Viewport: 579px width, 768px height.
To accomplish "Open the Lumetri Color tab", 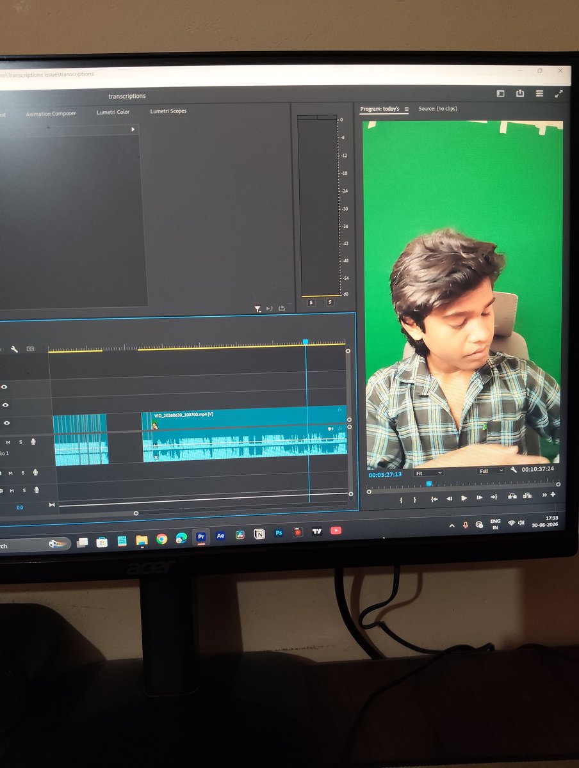I will [113, 112].
